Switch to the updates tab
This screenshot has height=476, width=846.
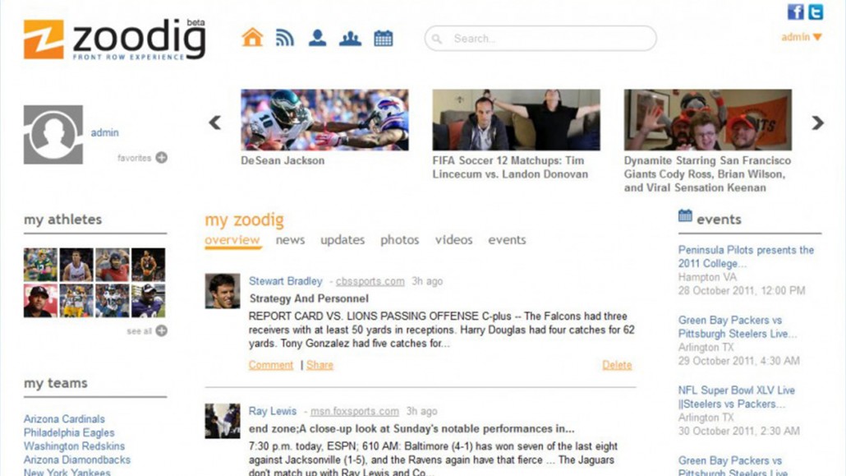pos(343,240)
